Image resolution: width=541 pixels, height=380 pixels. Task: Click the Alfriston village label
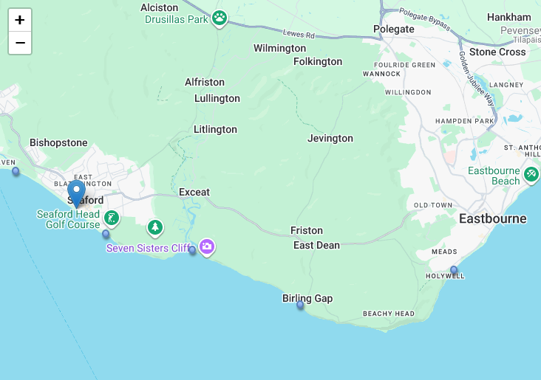[205, 82]
